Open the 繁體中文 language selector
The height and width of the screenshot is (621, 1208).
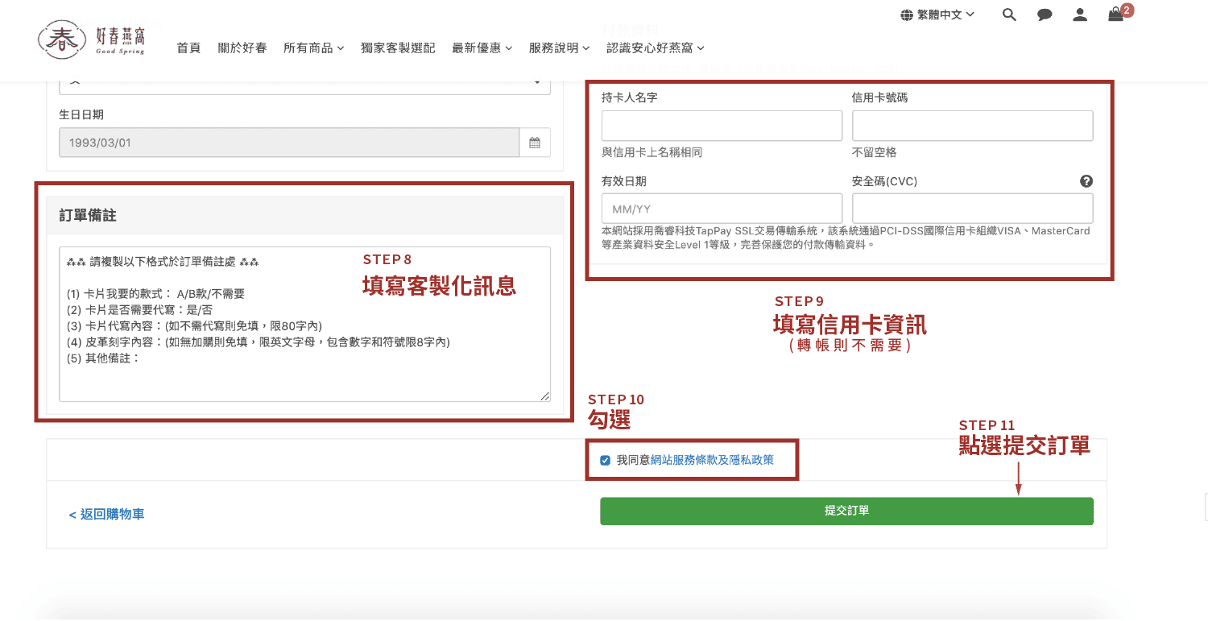tap(938, 14)
